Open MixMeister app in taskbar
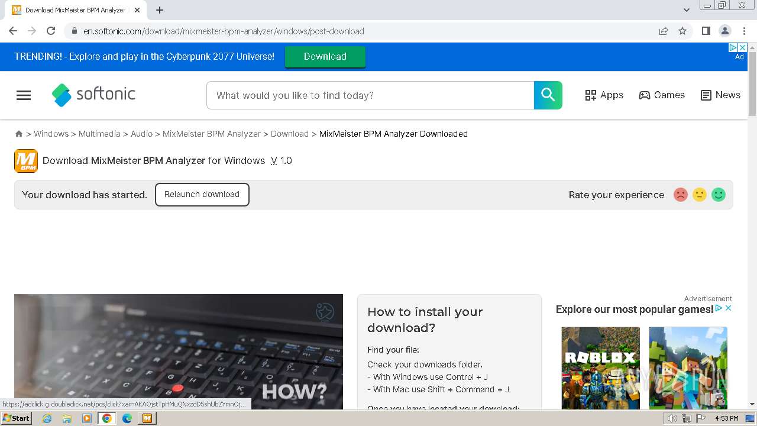The width and height of the screenshot is (757, 426). point(147,418)
